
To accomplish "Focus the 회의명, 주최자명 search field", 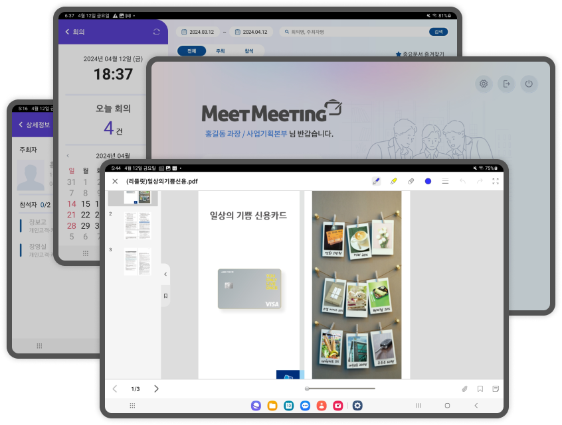I will [x=355, y=32].
